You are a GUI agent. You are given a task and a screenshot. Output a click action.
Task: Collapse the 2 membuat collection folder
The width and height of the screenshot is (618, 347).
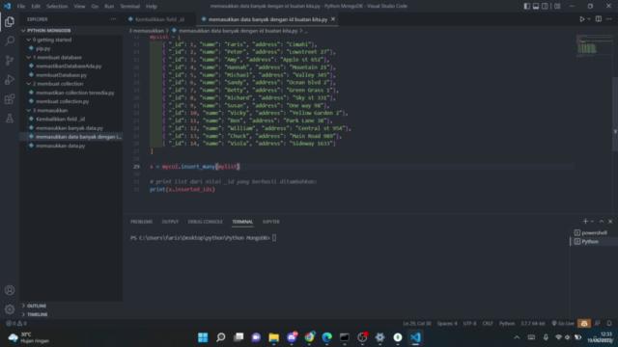pyautogui.click(x=70, y=84)
